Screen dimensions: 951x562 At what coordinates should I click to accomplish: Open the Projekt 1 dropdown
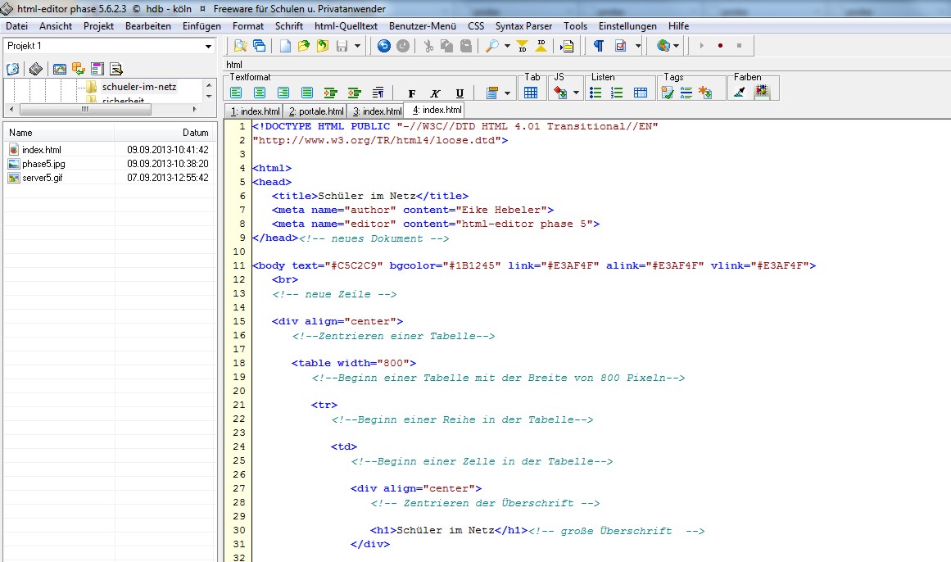208,47
